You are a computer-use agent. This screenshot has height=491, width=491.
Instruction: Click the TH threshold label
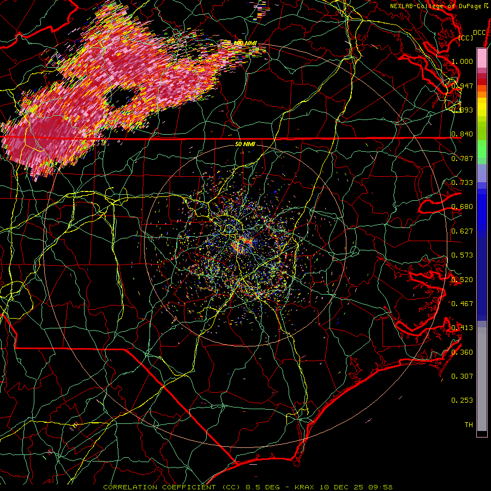469,424
